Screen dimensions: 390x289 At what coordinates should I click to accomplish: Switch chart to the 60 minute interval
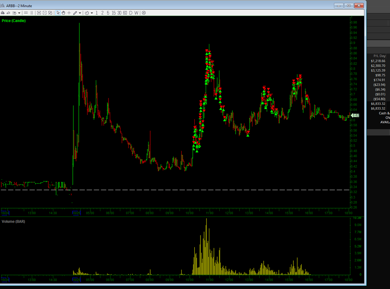125,13
